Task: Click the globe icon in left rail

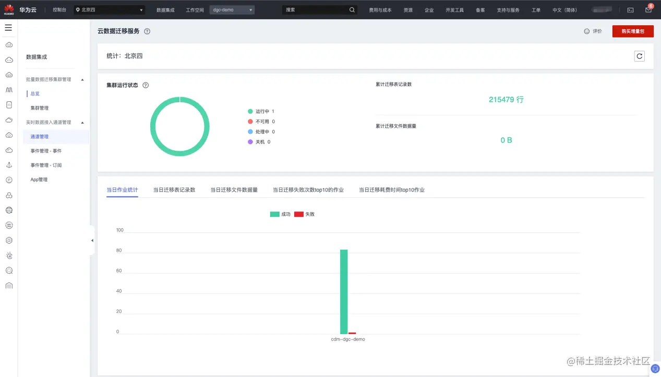Action: click(x=9, y=210)
